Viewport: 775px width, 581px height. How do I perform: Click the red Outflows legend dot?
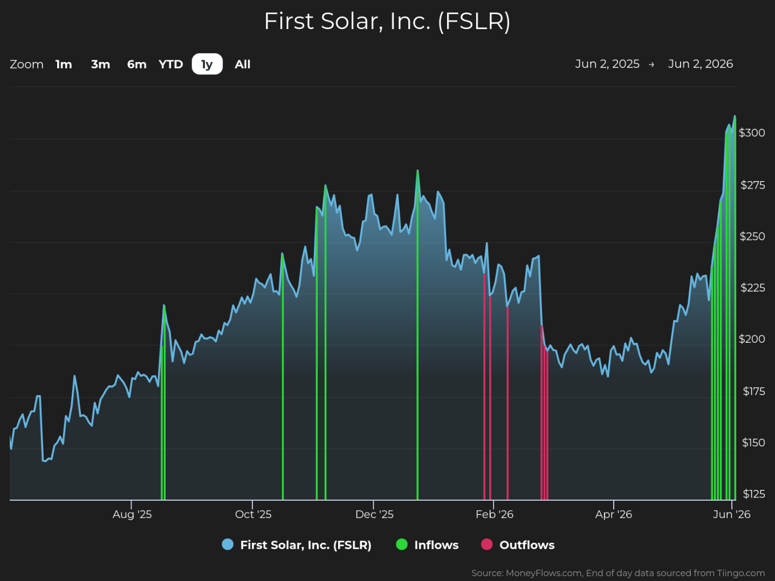(487, 544)
